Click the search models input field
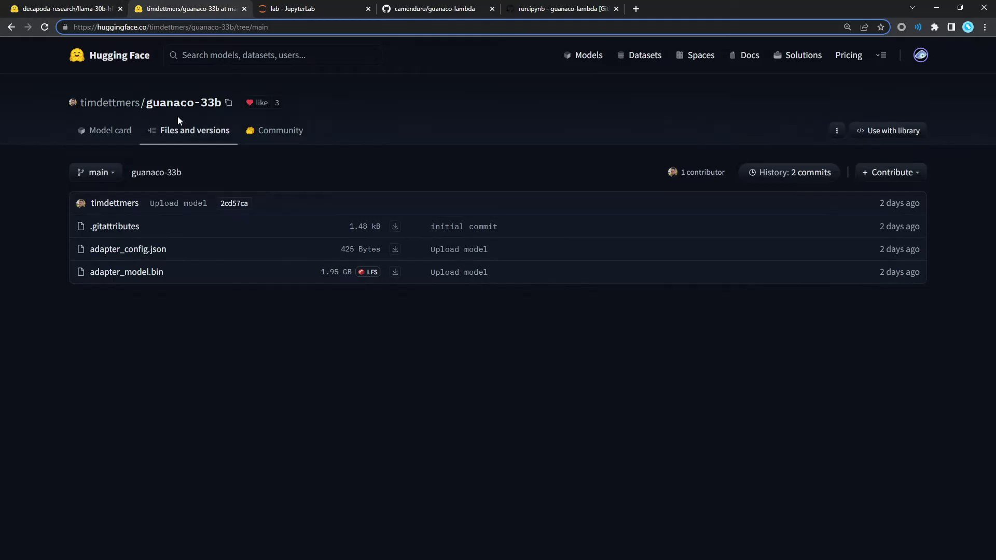The image size is (996, 560). tap(273, 55)
